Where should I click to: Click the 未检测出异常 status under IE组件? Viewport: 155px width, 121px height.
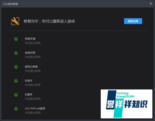tap(33, 85)
